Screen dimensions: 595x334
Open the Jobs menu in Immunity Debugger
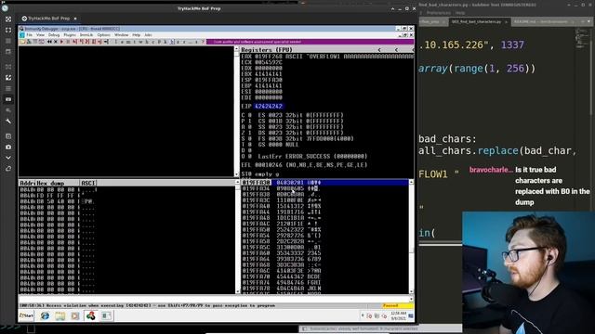pos(148,35)
